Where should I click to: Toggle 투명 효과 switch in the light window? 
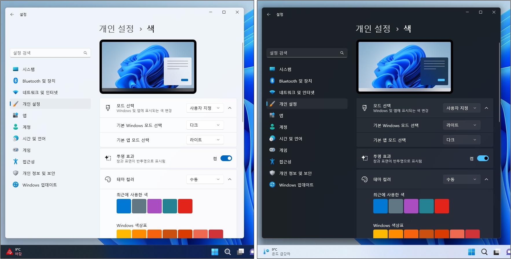pos(226,158)
